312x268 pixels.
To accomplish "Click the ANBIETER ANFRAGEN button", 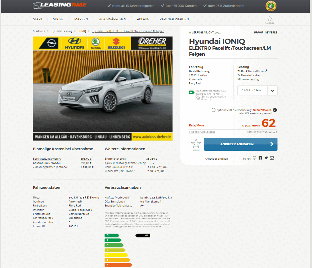I will (241, 144).
